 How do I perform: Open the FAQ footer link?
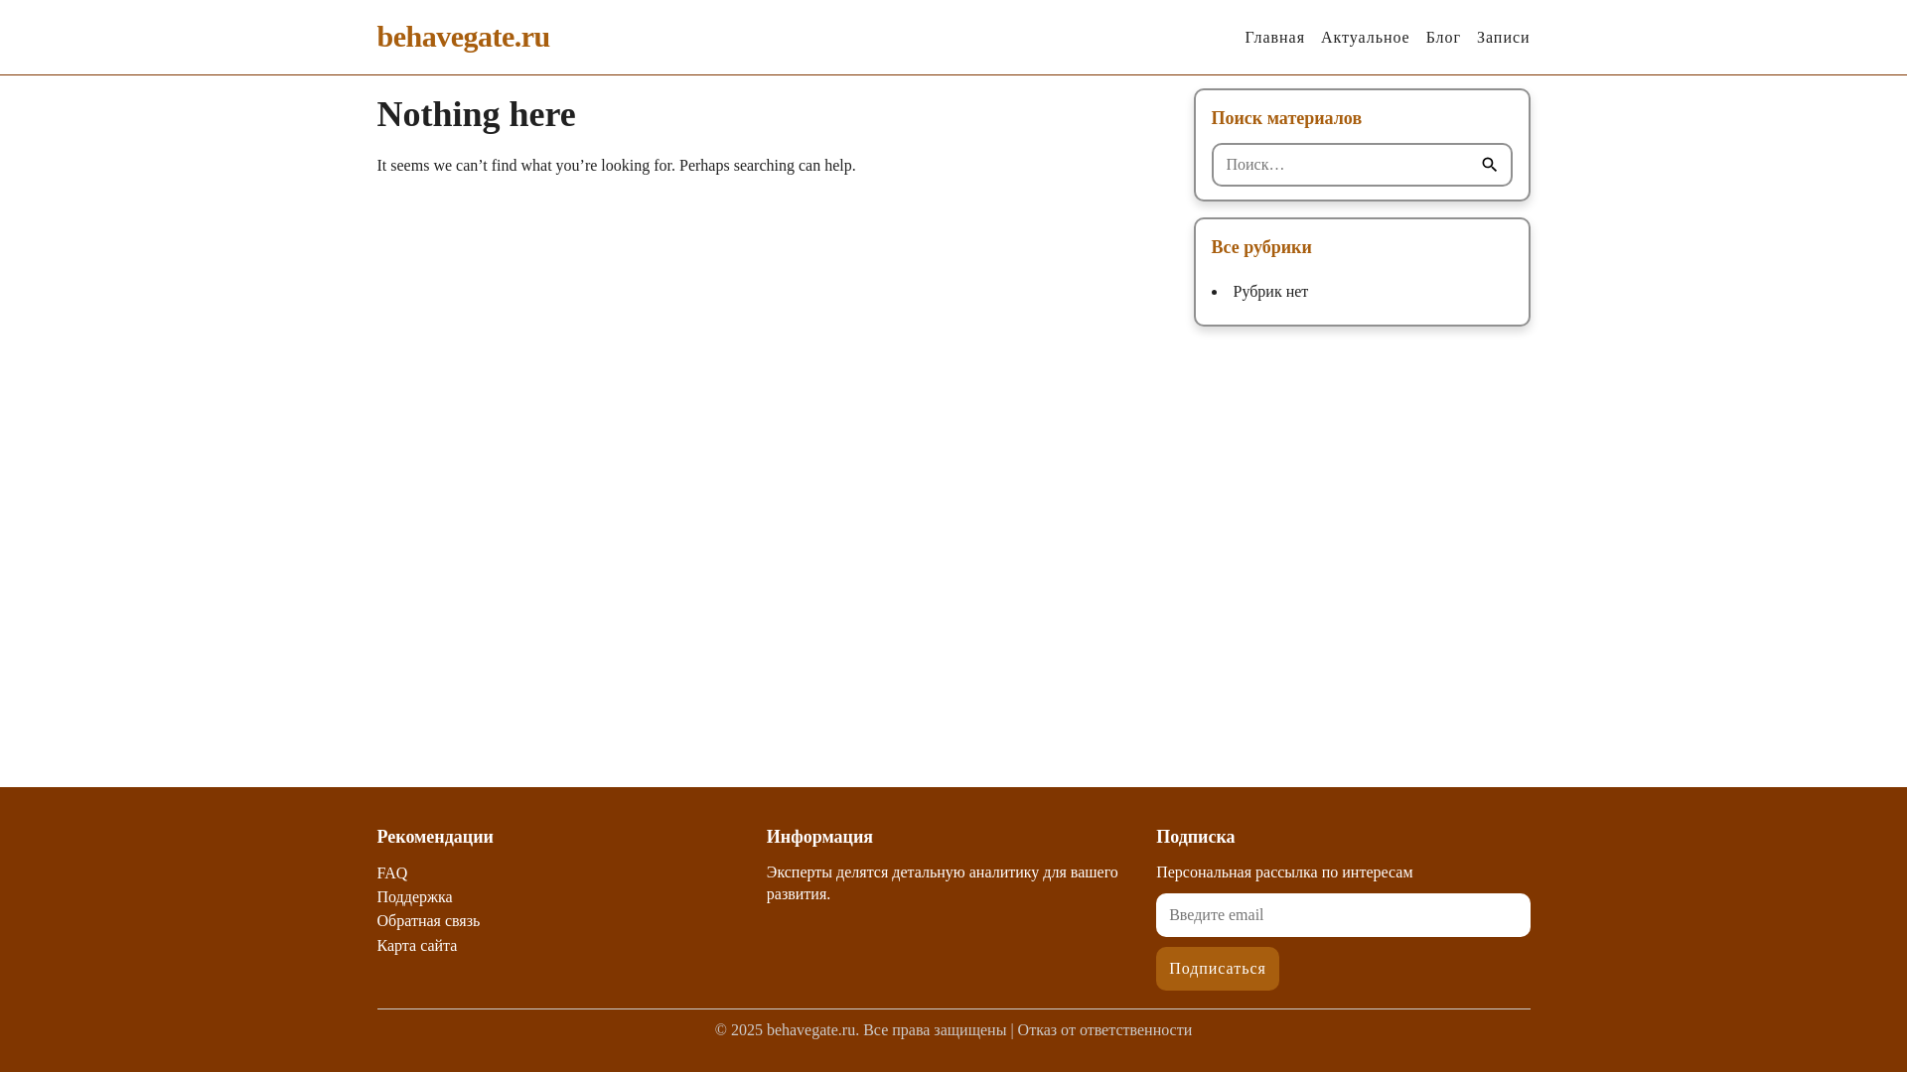391,873
